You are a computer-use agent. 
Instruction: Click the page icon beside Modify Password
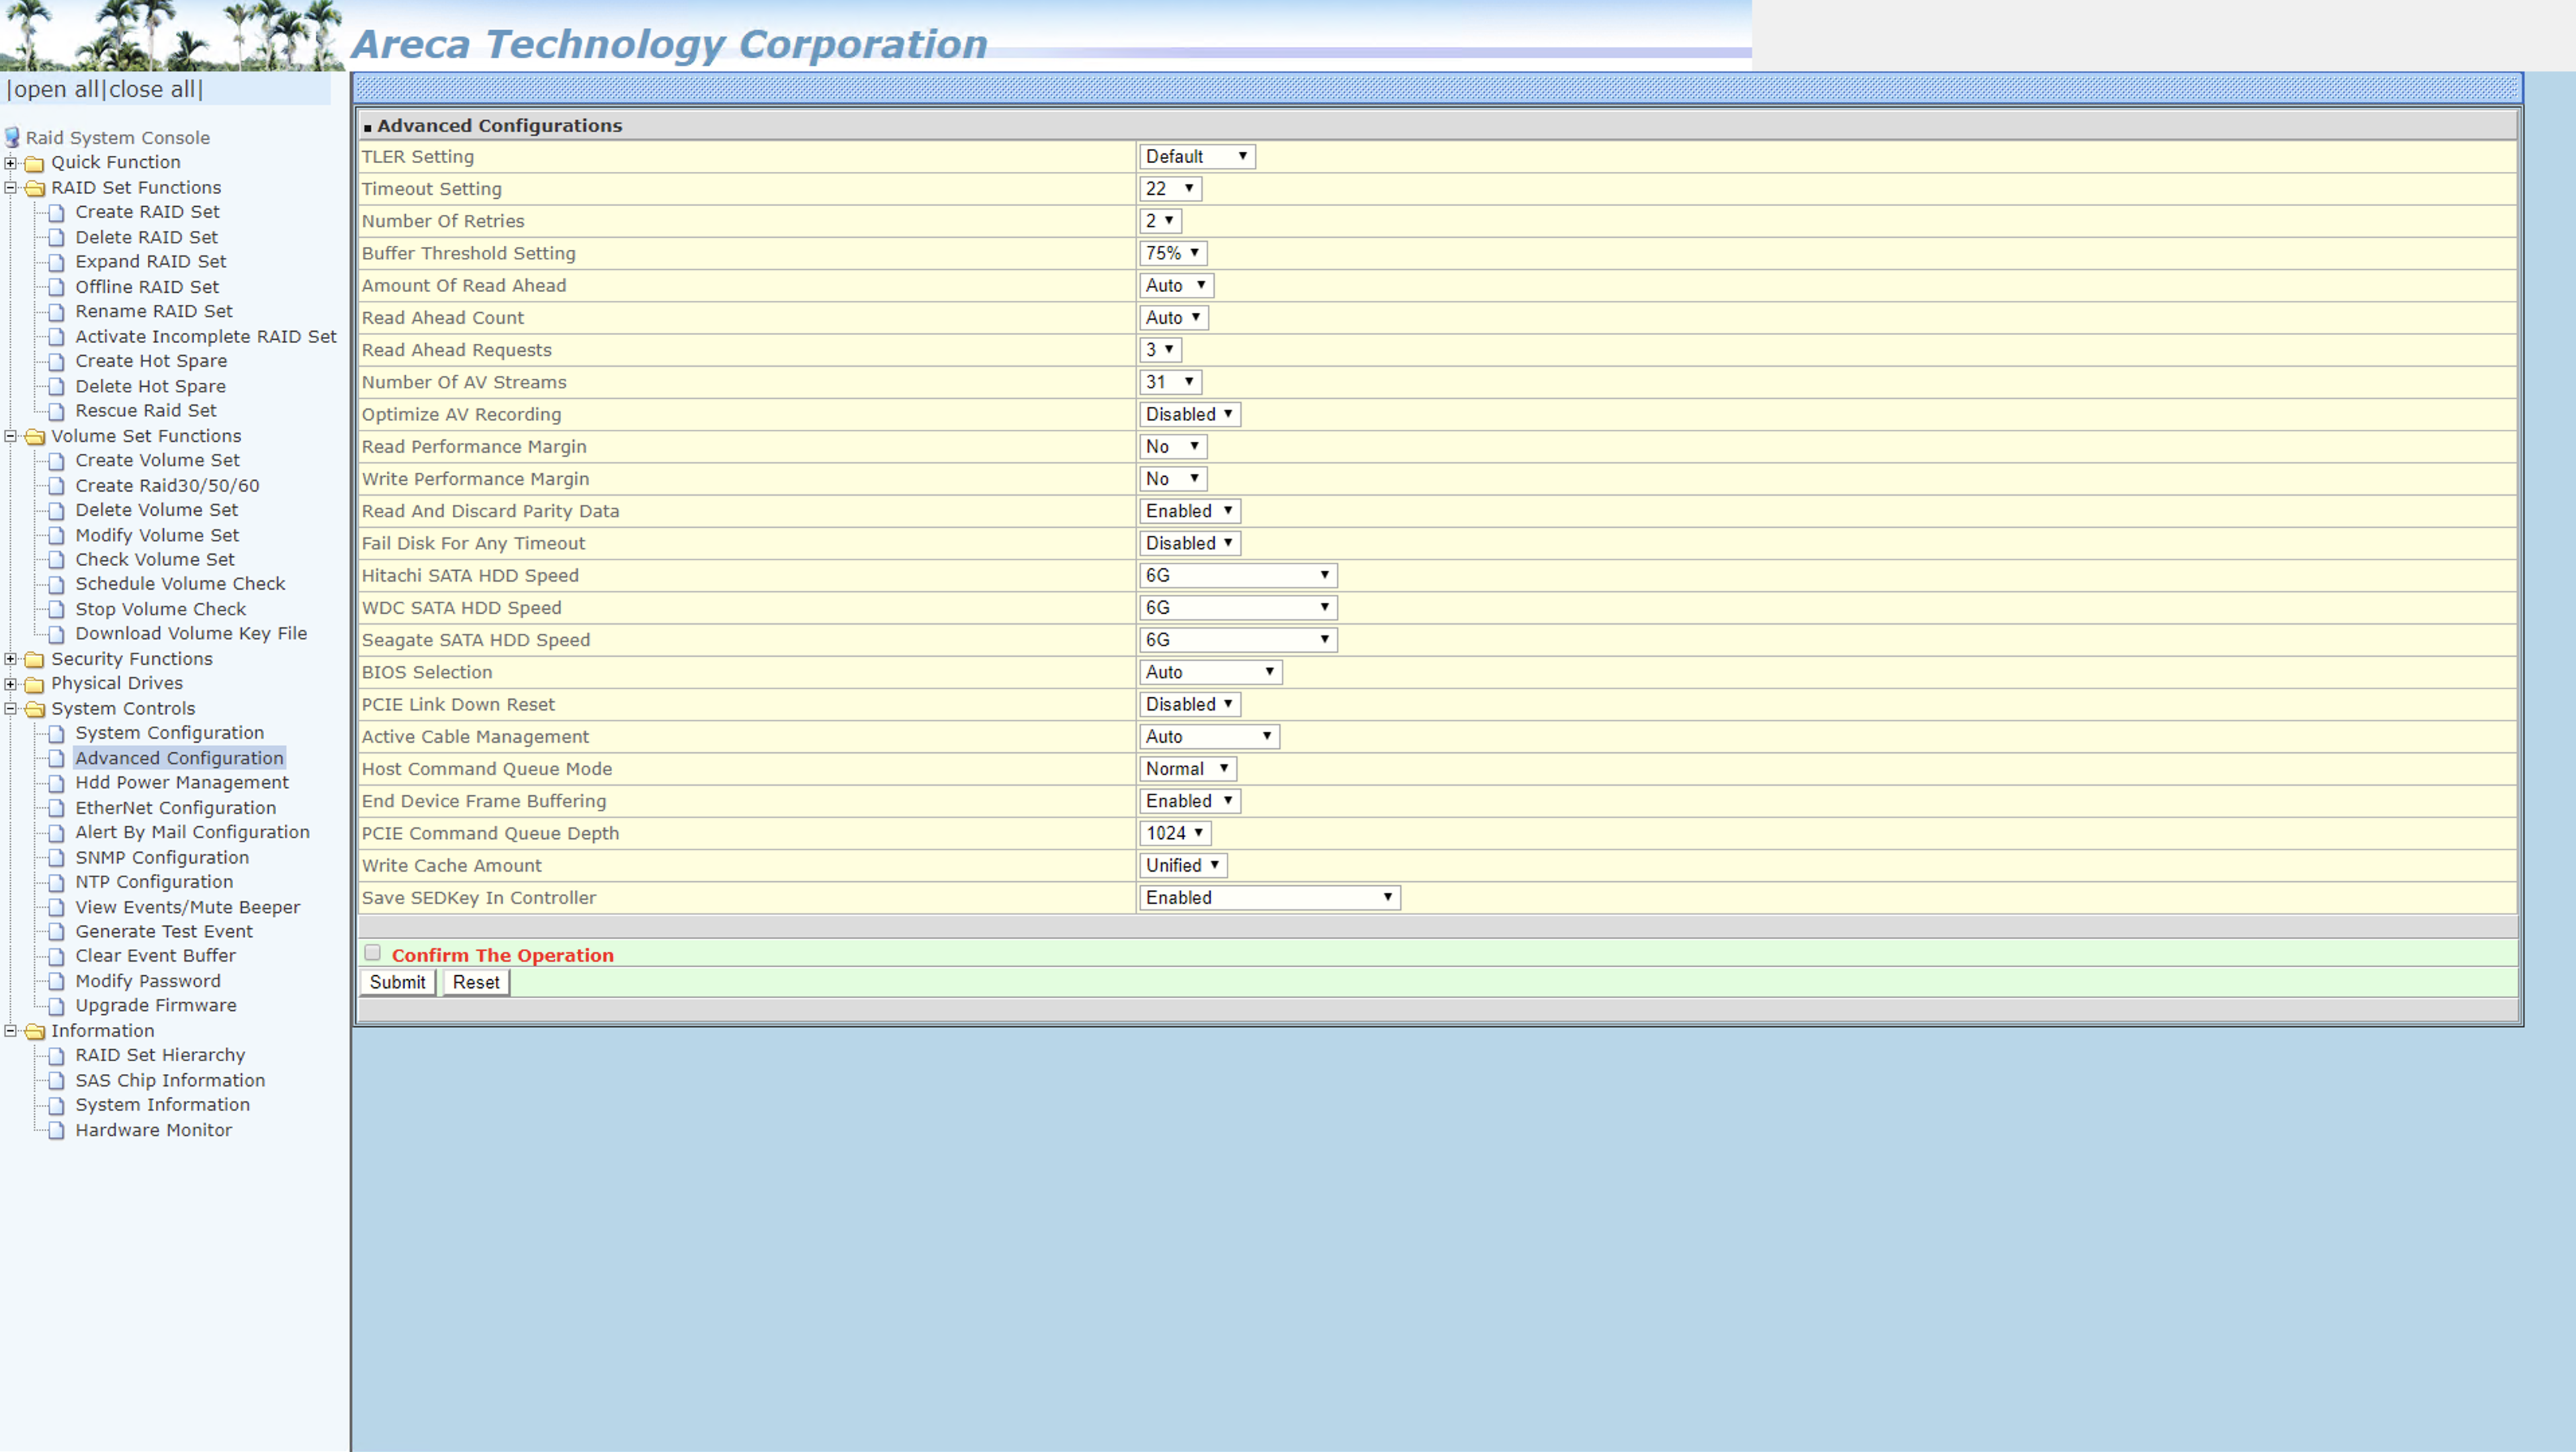[57, 981]
